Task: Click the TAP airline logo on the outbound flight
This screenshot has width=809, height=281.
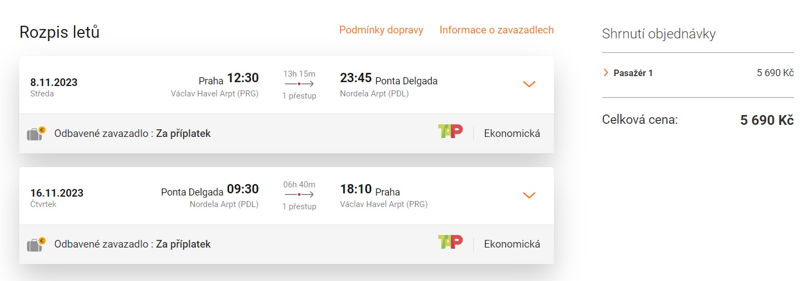Action: [x=450, y=131]
